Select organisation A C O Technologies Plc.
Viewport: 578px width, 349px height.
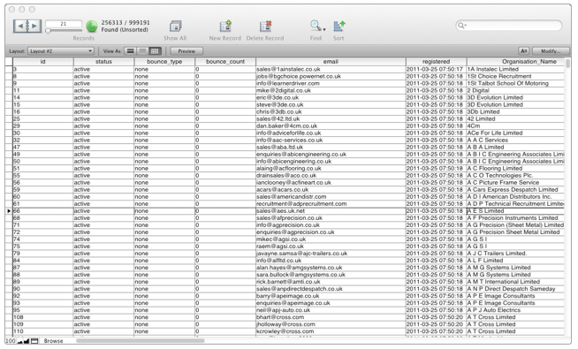tap(515, 176)
